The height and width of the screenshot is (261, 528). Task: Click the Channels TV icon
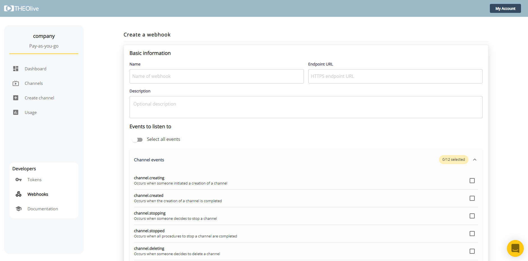[x=16, y=83]
